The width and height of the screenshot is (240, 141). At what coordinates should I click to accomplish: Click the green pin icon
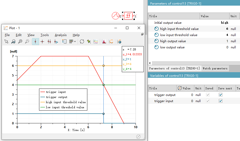(89, 41)
